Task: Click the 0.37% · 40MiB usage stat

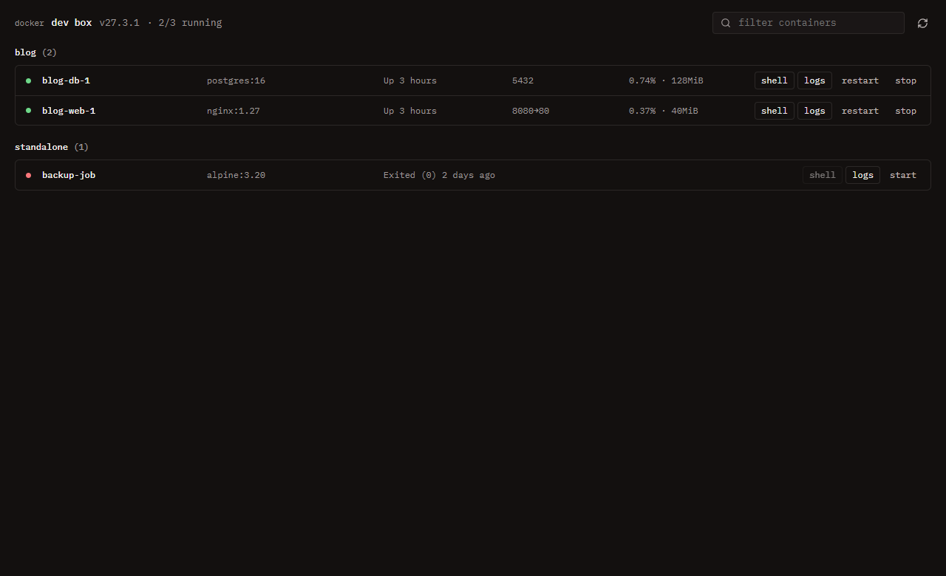Action: coord(664,111)
